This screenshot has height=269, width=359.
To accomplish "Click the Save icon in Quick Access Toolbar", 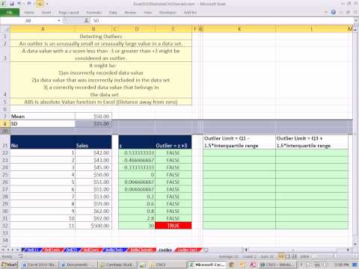I will click(11, 4).
